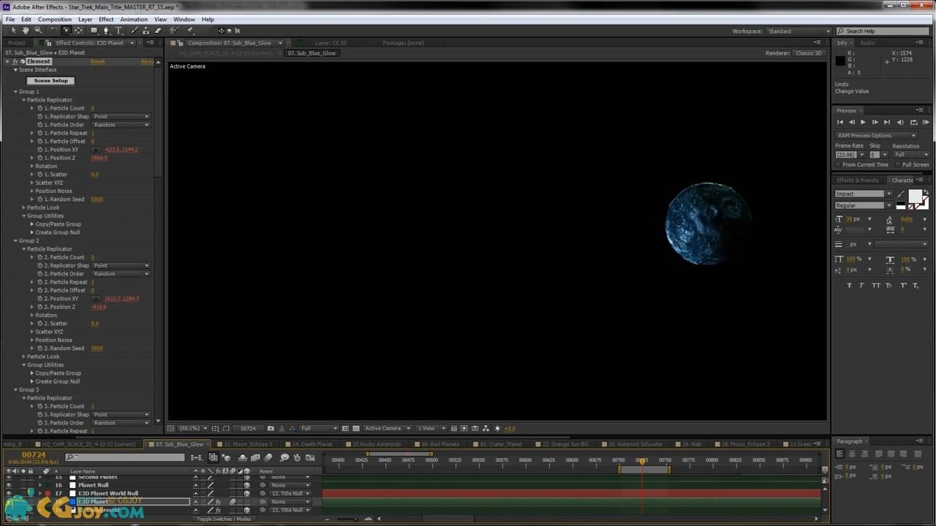This screenshot has width=936, height=526.
Task: Mute audio in Preview panel
Action: pyautogui.click(x=900, y=122)
